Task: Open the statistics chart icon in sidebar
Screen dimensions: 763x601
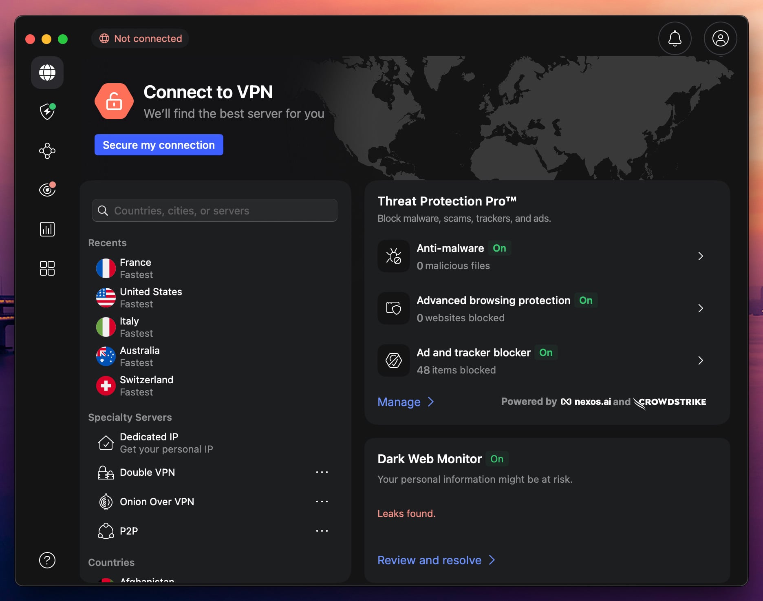Action: tap(47, 229)
